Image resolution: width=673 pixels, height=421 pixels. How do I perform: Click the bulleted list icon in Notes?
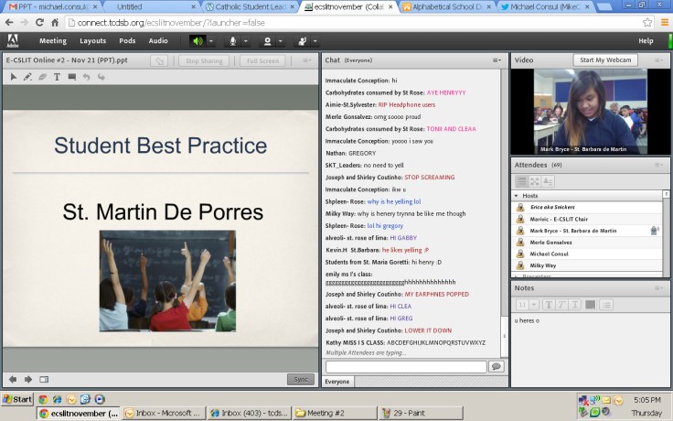pos(606,305)
